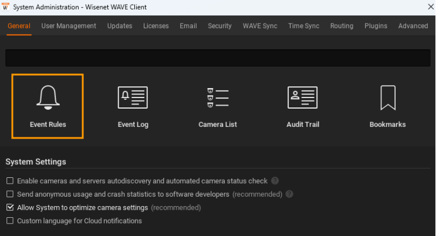This screenshot has height=236, width=436.
Task: Select the Email tab
Action: click(188, 26)
